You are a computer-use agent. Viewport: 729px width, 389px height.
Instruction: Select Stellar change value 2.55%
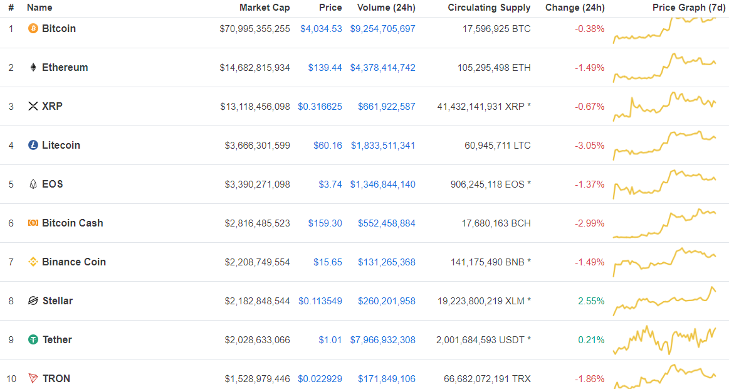[x=591, y=301]
